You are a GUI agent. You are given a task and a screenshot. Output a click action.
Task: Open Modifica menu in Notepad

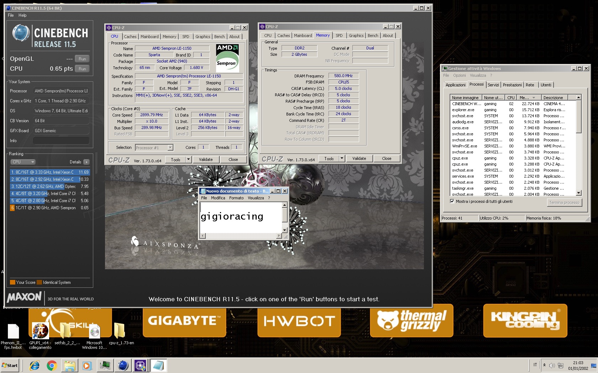point(218,198)
